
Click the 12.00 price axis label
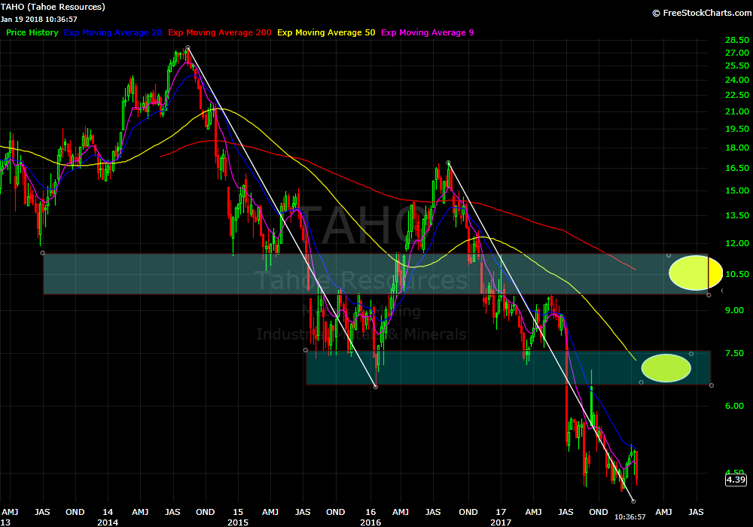pos(736,243)
